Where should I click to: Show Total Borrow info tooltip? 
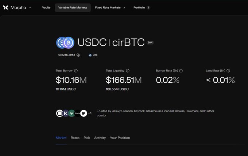click(x=76, y=71)
